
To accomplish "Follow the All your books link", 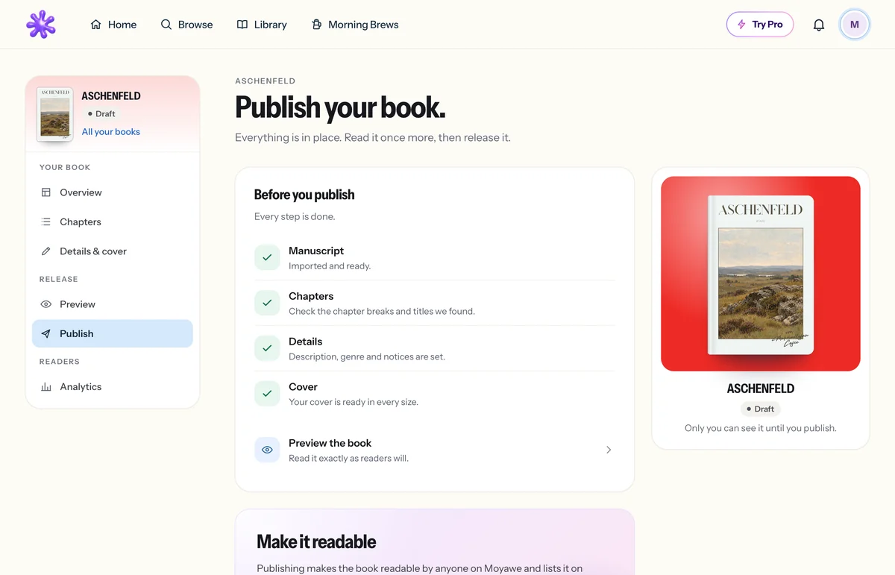I will point(111,132).
